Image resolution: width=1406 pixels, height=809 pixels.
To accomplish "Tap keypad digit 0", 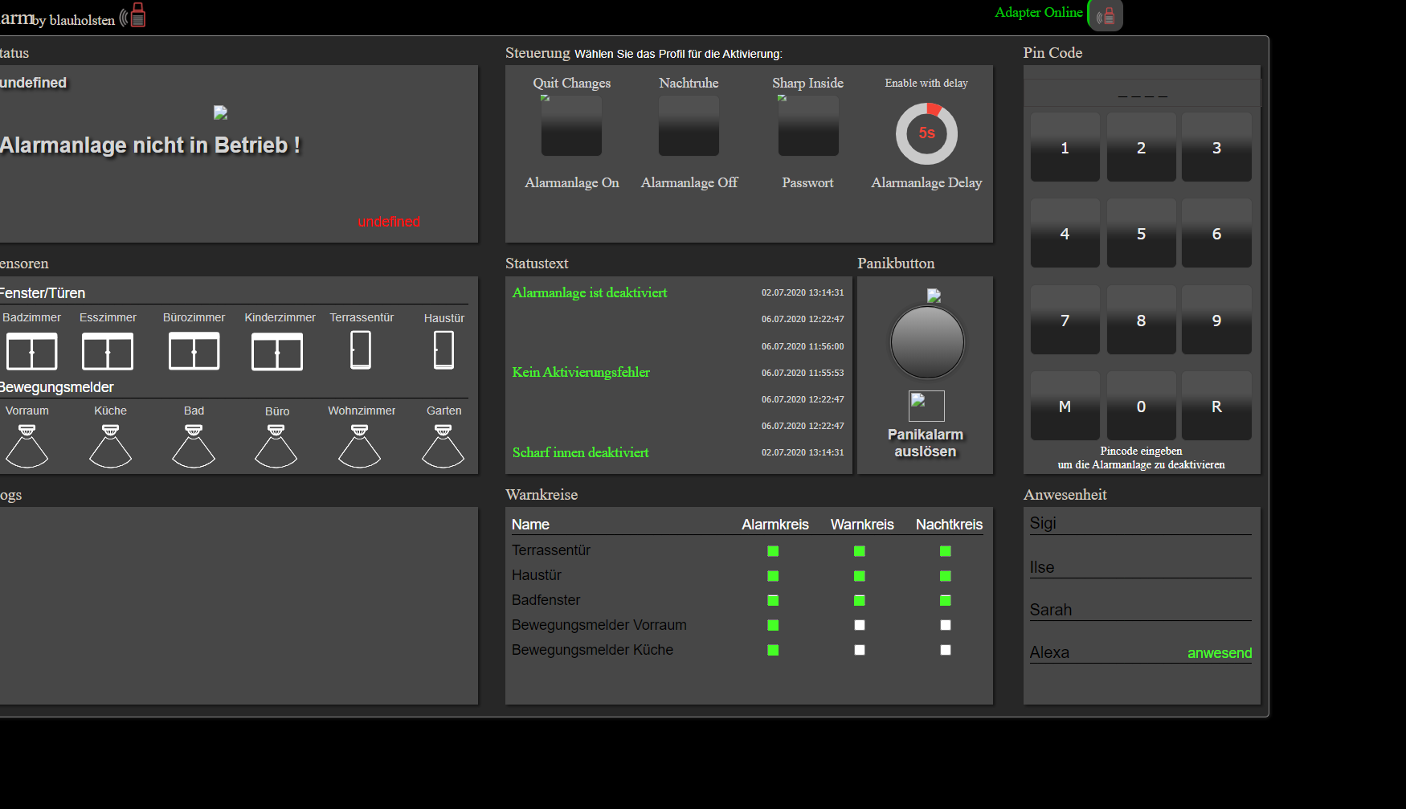I will tap(1141, 406).
